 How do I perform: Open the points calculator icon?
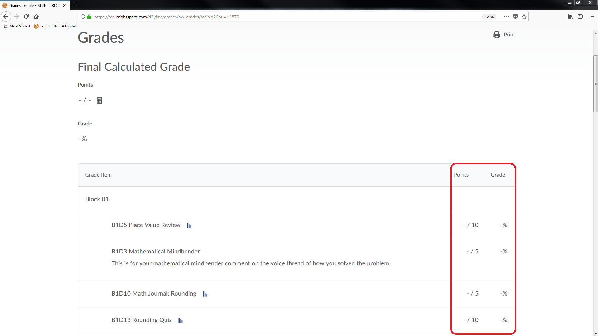click(x=99, y=100)
